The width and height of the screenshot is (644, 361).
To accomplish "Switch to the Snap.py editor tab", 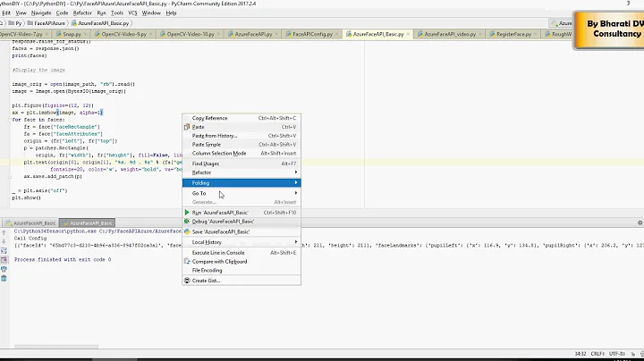I will coord(72,34).
